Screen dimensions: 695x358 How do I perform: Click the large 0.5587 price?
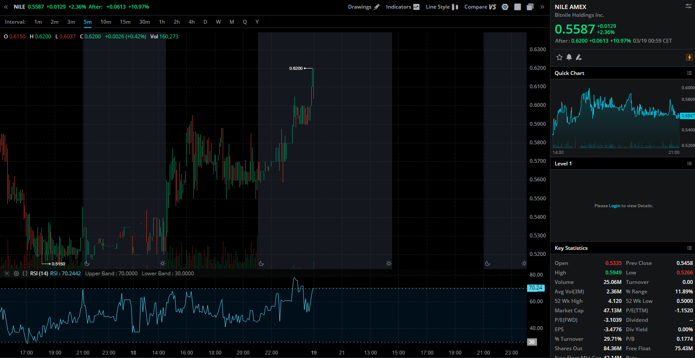[575, 29]
